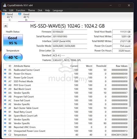The height and width of the screenshot is (139, 137).
Task: Click the Worst column header
Action: coord(89,66)
